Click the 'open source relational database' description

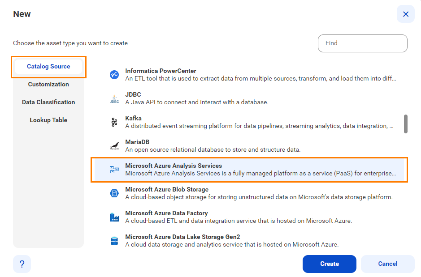[x=213, y=150]
